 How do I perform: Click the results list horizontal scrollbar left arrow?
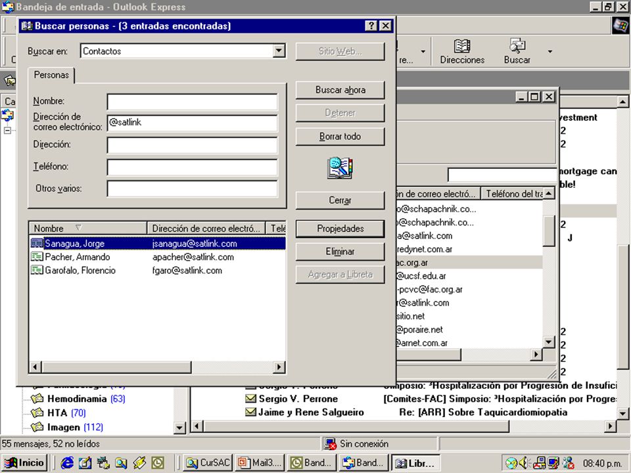click(x=35, y=367)
